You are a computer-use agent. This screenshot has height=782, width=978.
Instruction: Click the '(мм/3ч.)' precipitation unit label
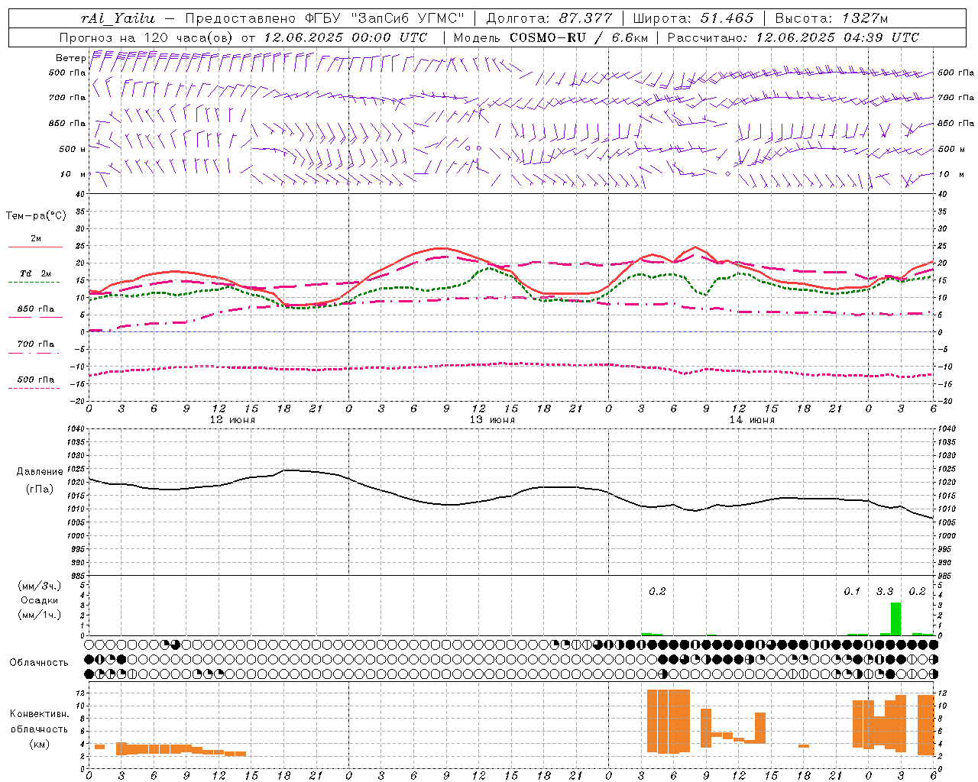click(x=40, y=586)
